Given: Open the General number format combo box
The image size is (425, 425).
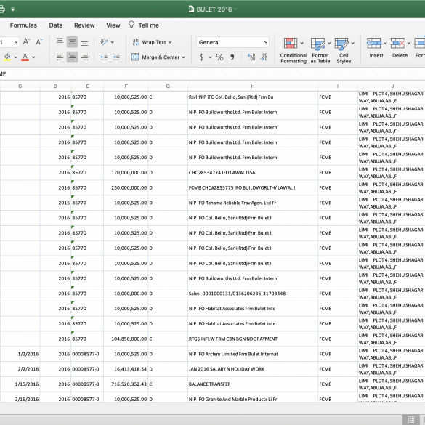Looking at the screenshot, I should tap(232, 42).
